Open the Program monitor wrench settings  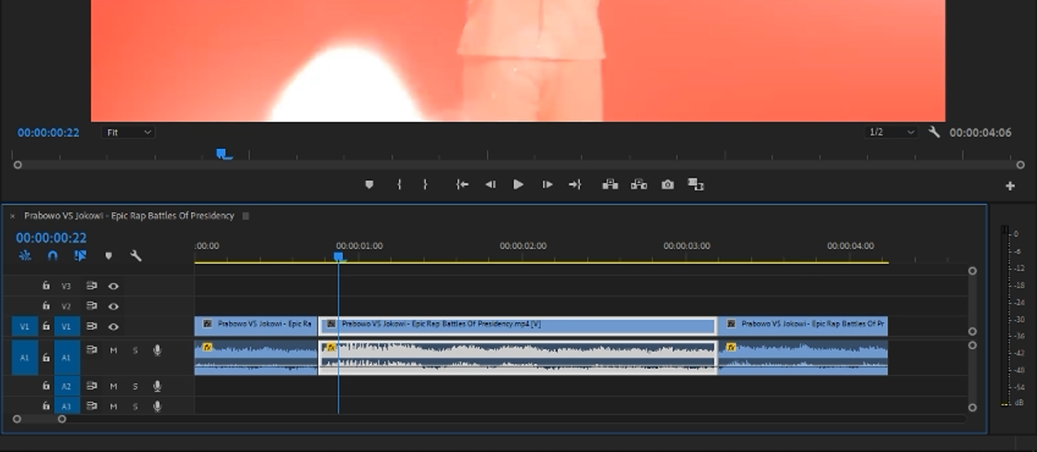tap(934, 132)
